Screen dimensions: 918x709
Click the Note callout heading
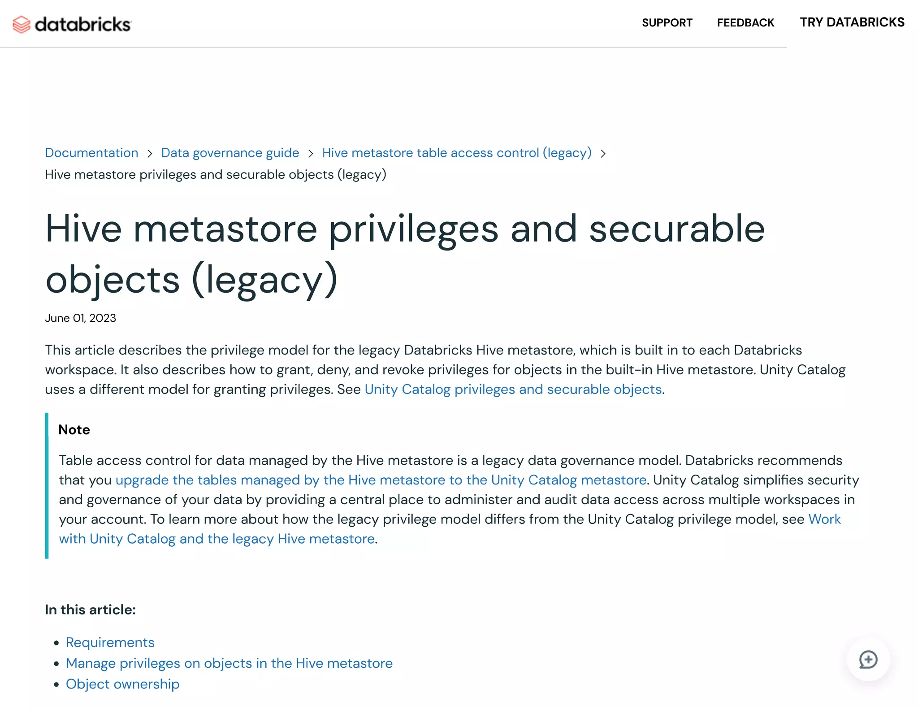(74, 430)
